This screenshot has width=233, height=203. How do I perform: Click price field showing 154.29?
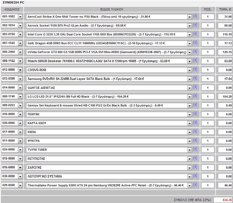(225, 97)
